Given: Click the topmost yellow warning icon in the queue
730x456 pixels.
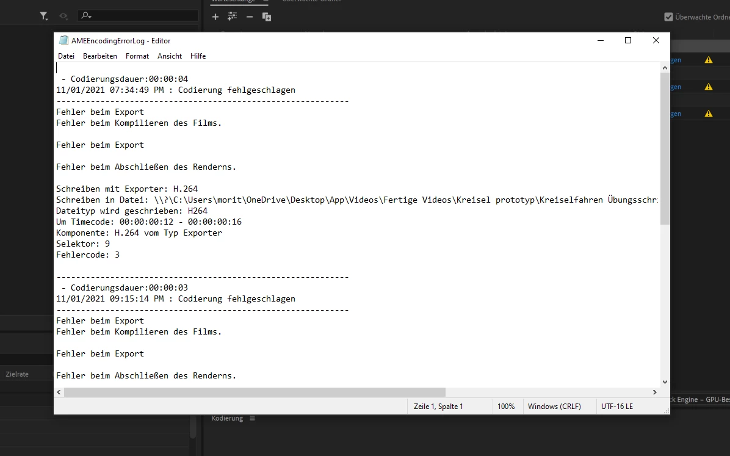Looking at the screenshot, I should (x=709, y=60).
